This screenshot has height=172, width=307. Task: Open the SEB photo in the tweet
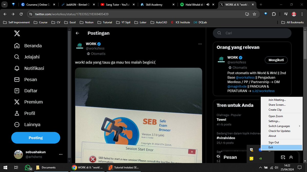pyautogui.click(x=138, y=115)
